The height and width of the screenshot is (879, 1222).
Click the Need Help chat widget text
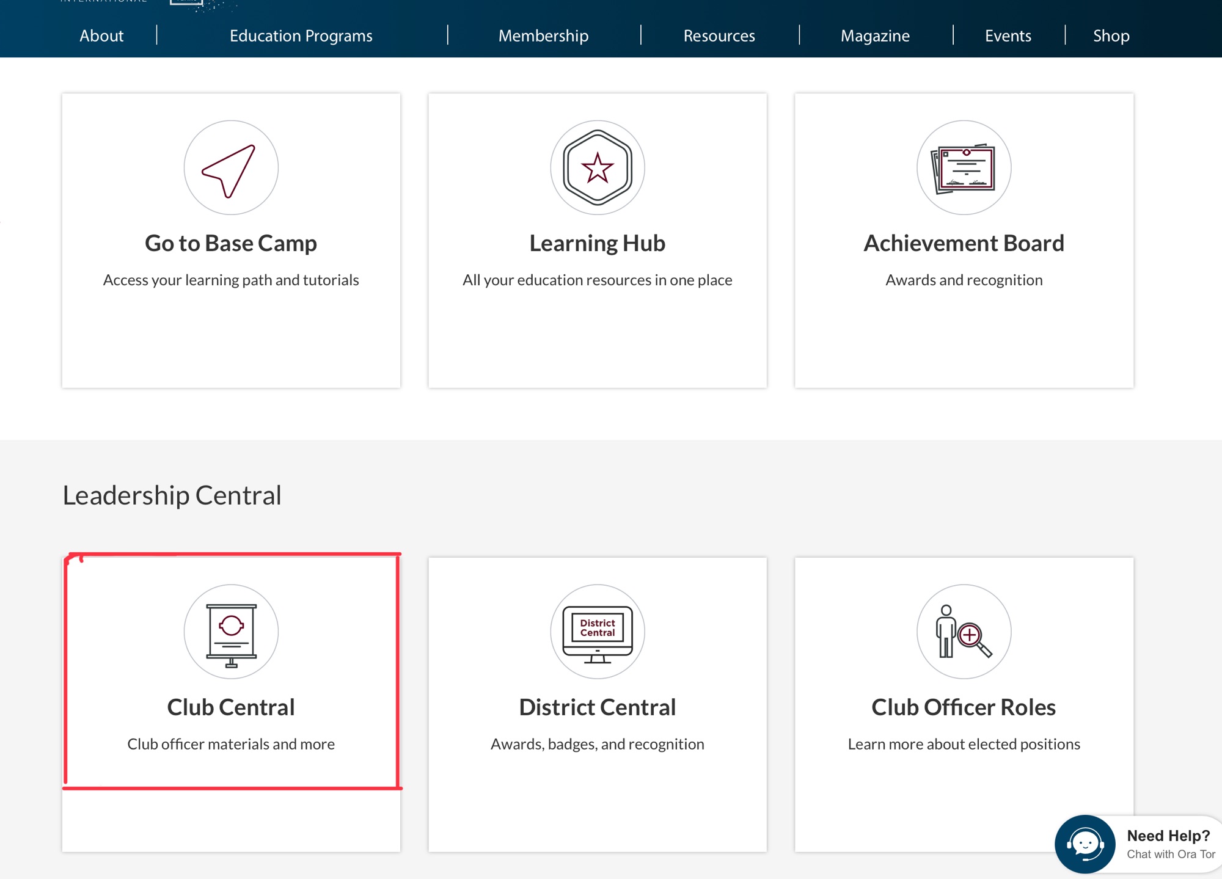coord(1168,836)
